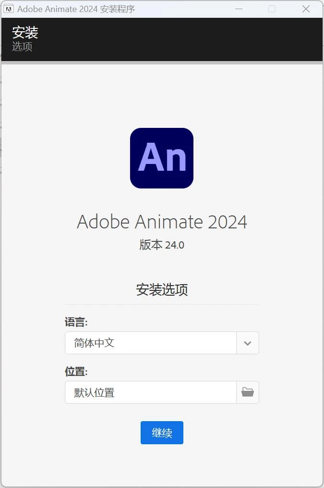Click 继续 to continue installation
The image size is (324, 488).
point(162,432)
